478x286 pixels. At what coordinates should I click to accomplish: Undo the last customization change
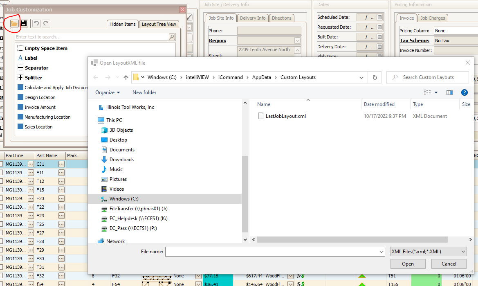(x=36, y=24)
